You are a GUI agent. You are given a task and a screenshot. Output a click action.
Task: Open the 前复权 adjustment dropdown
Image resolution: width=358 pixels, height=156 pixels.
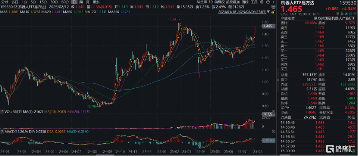point(219,2)
